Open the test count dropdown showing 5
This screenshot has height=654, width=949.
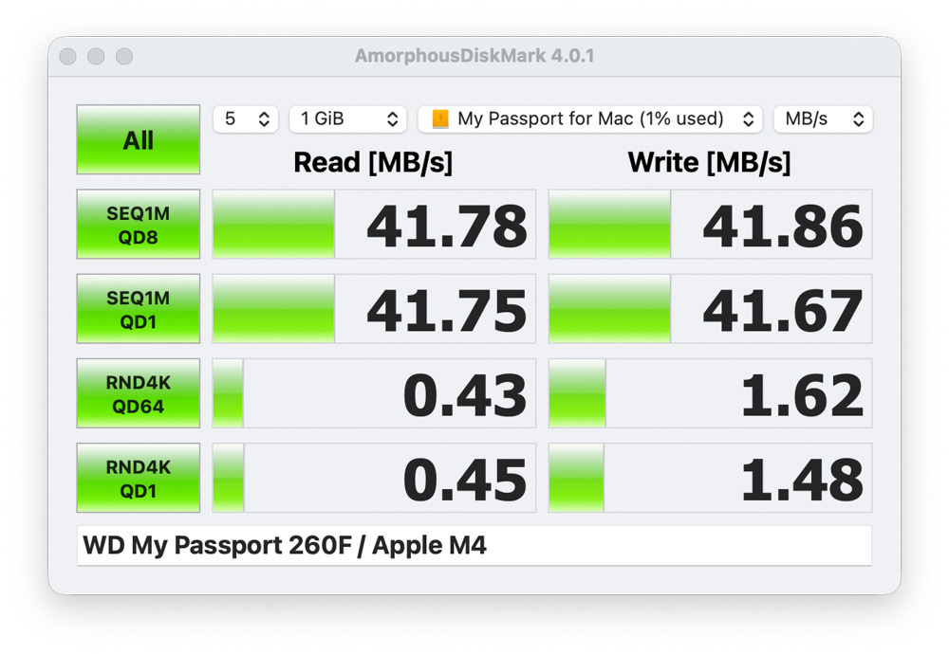(x=246, y=118)
